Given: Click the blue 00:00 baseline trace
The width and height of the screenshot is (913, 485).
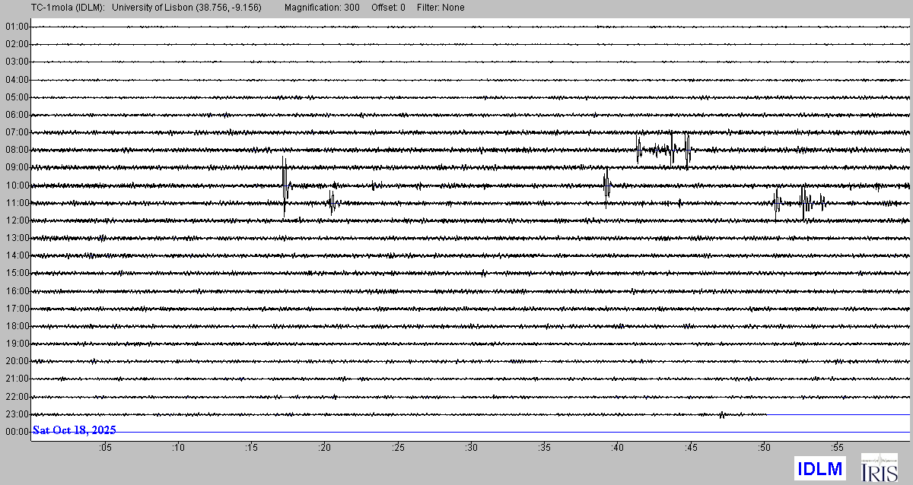Looking at the screenshot, I should point(533,432).
